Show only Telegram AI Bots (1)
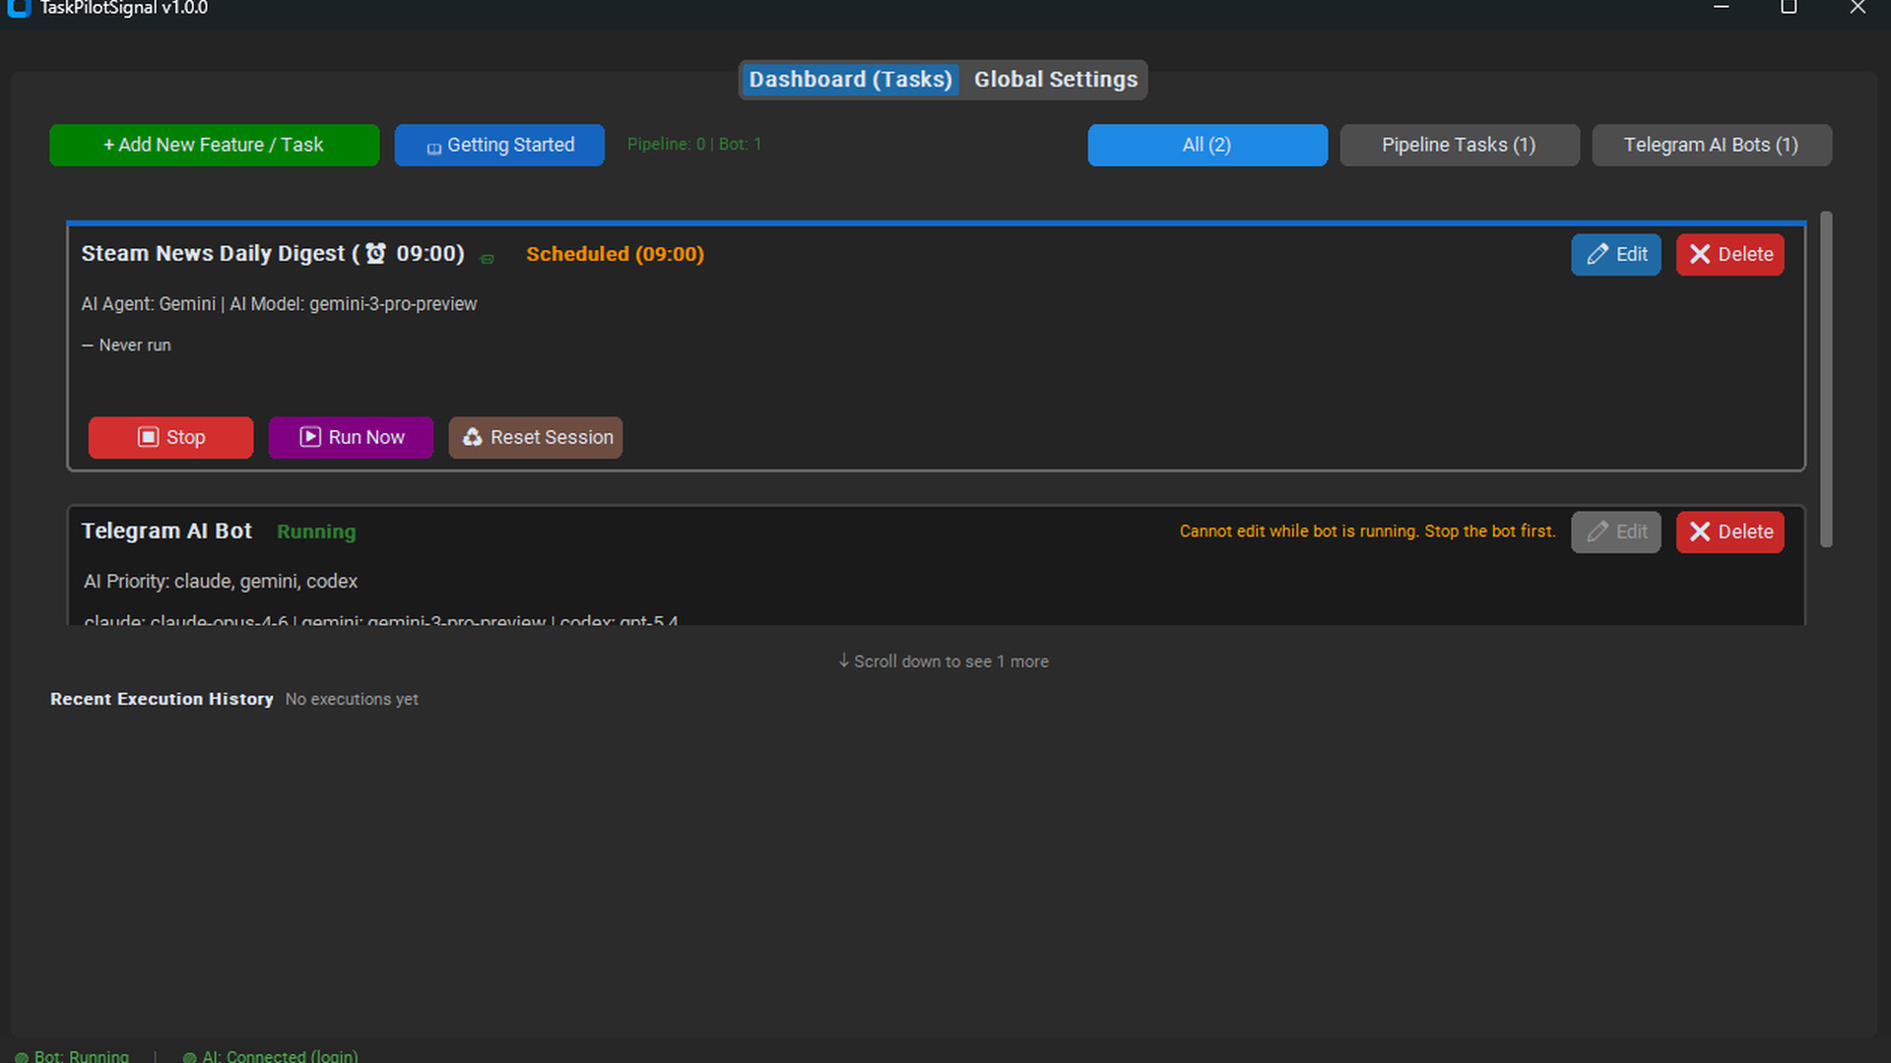 pyautogui.click(x=1711, y=145)
